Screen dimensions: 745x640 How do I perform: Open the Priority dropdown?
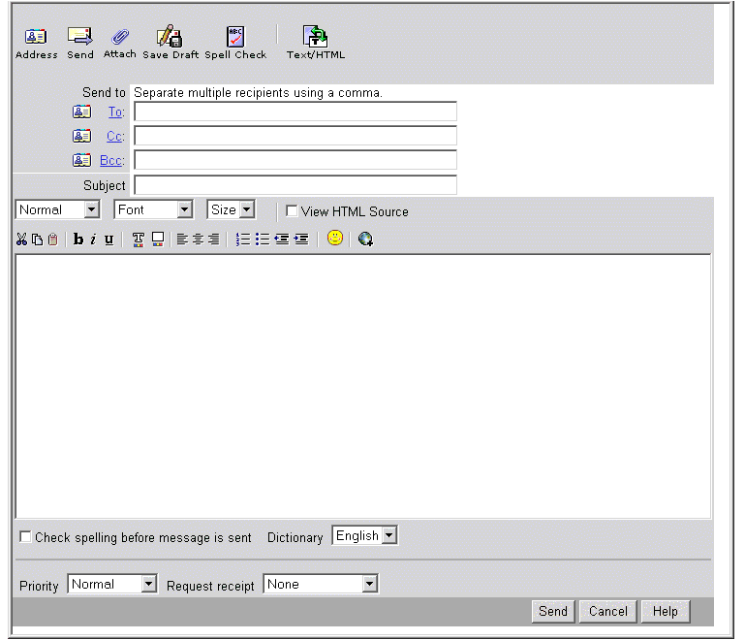pyautogui.click(x=112, y=584)
